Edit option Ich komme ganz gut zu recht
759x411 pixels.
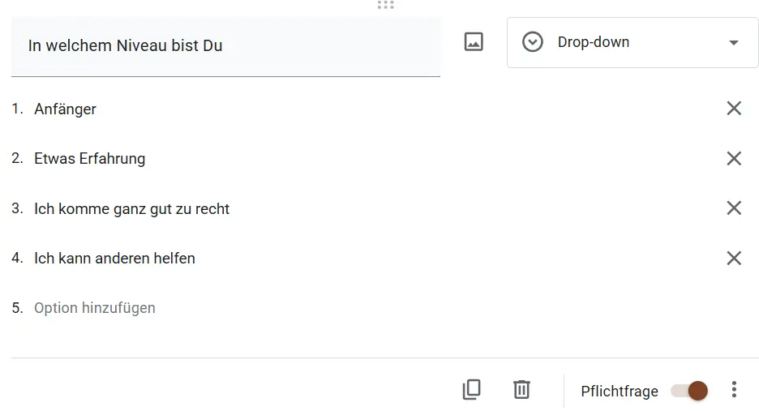tap(131, 209)
